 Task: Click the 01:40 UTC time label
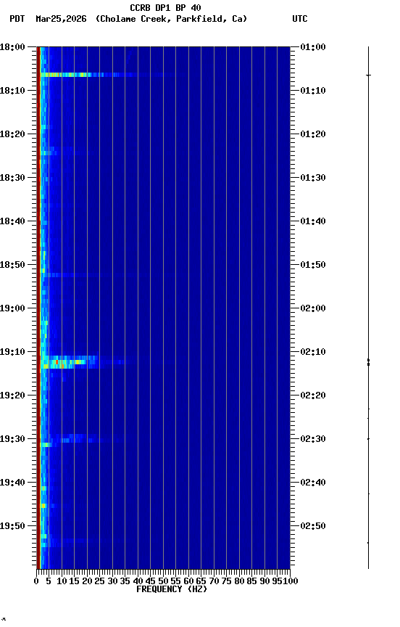[313, 221]
